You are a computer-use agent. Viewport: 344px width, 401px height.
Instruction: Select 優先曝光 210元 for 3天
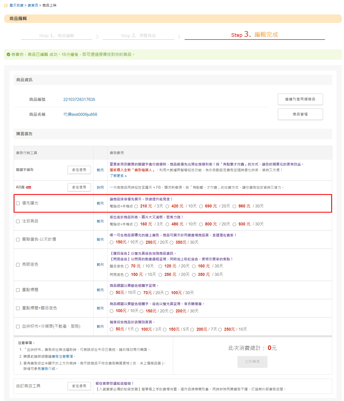click(136, 206)
